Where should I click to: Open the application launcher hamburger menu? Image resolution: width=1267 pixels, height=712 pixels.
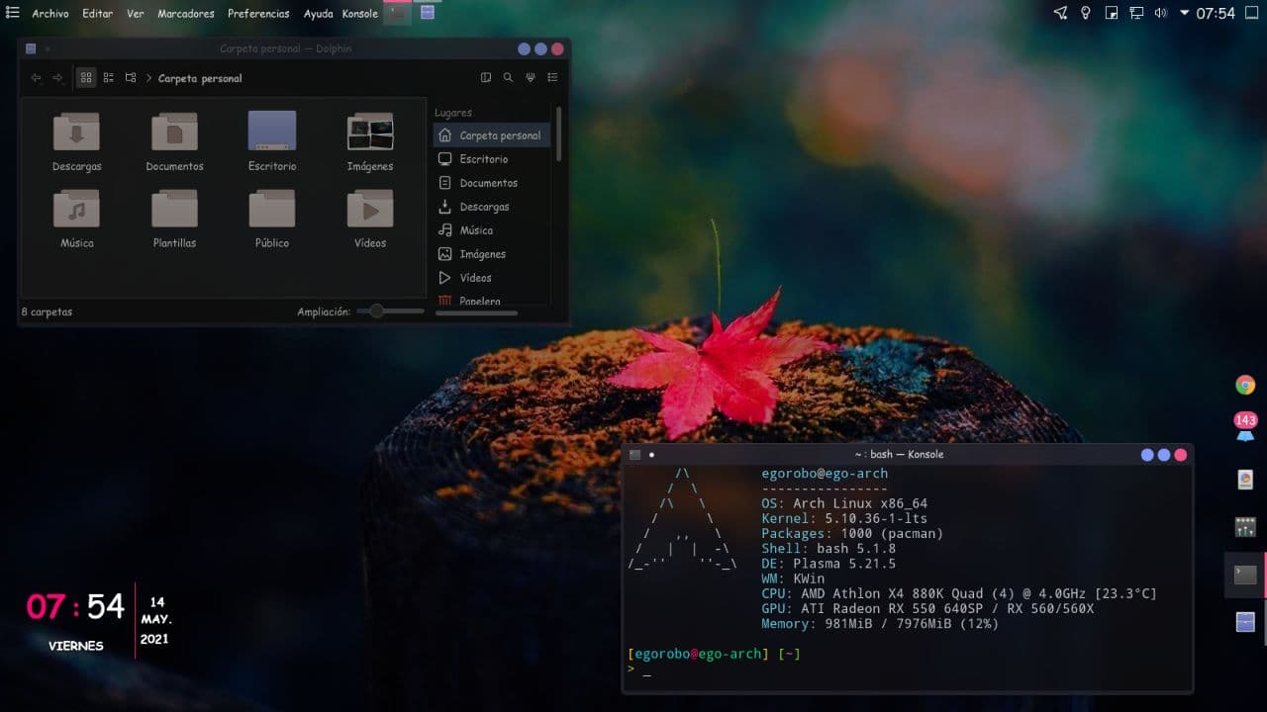(x=13, y=13)
